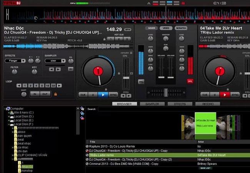Viewport: 250px width, 173px height.
Task: Click the left deck CUE button
Action: [x=83, y=95]
